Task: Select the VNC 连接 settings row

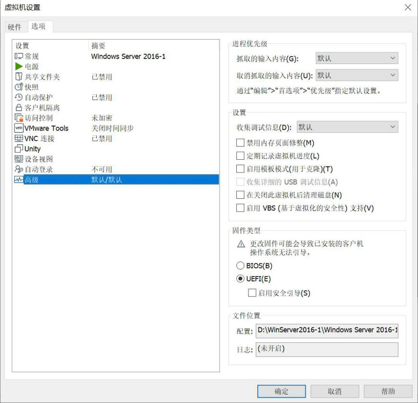Action: 116,138
